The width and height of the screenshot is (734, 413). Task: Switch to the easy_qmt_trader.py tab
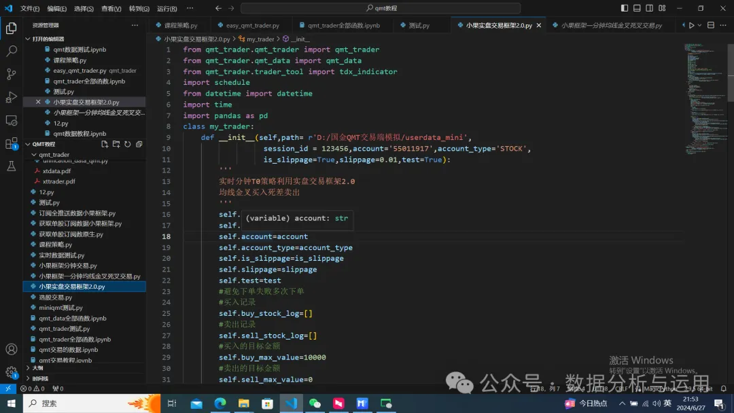coord(252,25)
